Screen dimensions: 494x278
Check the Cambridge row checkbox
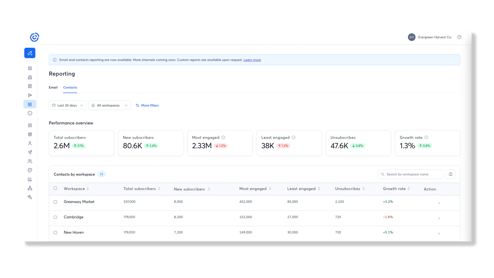coord(55,217)
